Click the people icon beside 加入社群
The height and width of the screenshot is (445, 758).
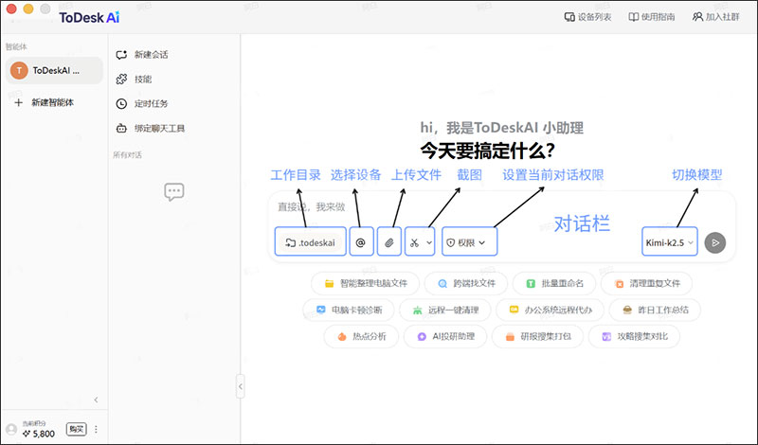pos(697,17)
